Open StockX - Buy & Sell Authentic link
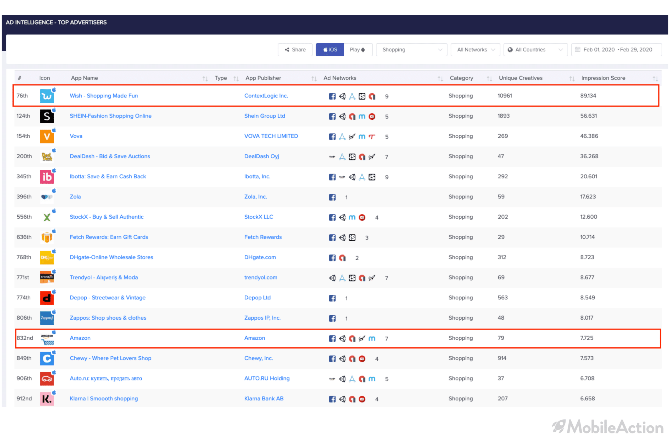 107,217
